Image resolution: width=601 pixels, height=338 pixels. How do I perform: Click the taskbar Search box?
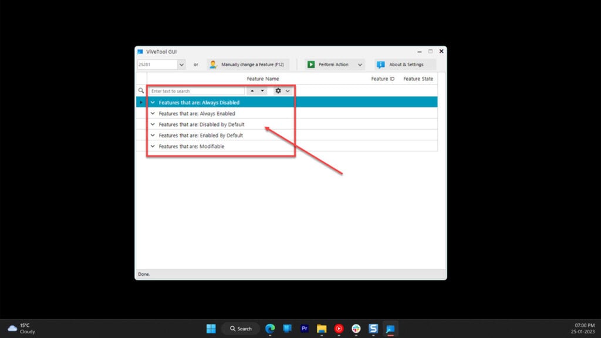tap(241, 329)
